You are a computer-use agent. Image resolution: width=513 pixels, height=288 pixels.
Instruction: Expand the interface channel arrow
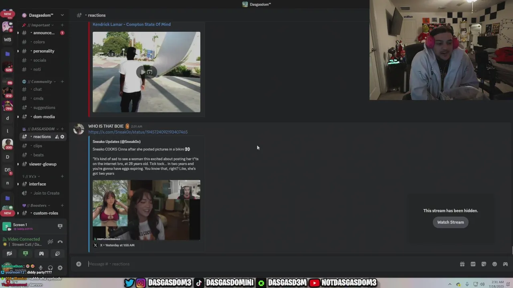tap(18, 184)
